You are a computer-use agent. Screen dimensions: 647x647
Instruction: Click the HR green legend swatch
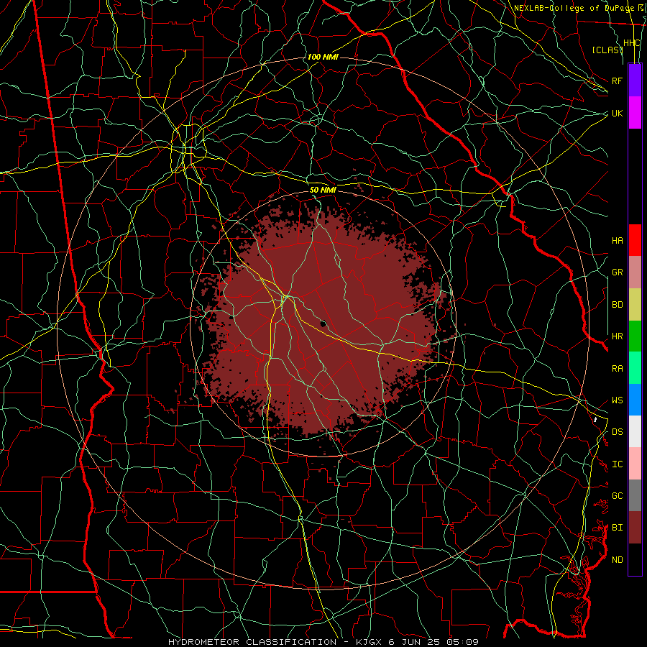[x=635, y=336]
